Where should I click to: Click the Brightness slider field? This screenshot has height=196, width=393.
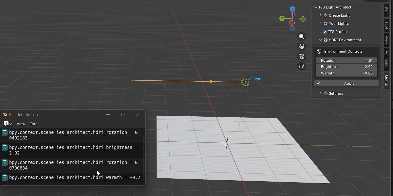click(346, 67)
